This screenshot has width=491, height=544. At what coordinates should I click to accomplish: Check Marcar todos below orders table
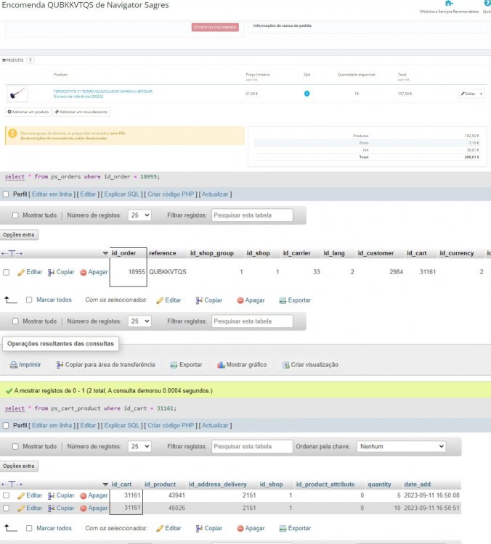pyautogui.click(x=29, y=300)
